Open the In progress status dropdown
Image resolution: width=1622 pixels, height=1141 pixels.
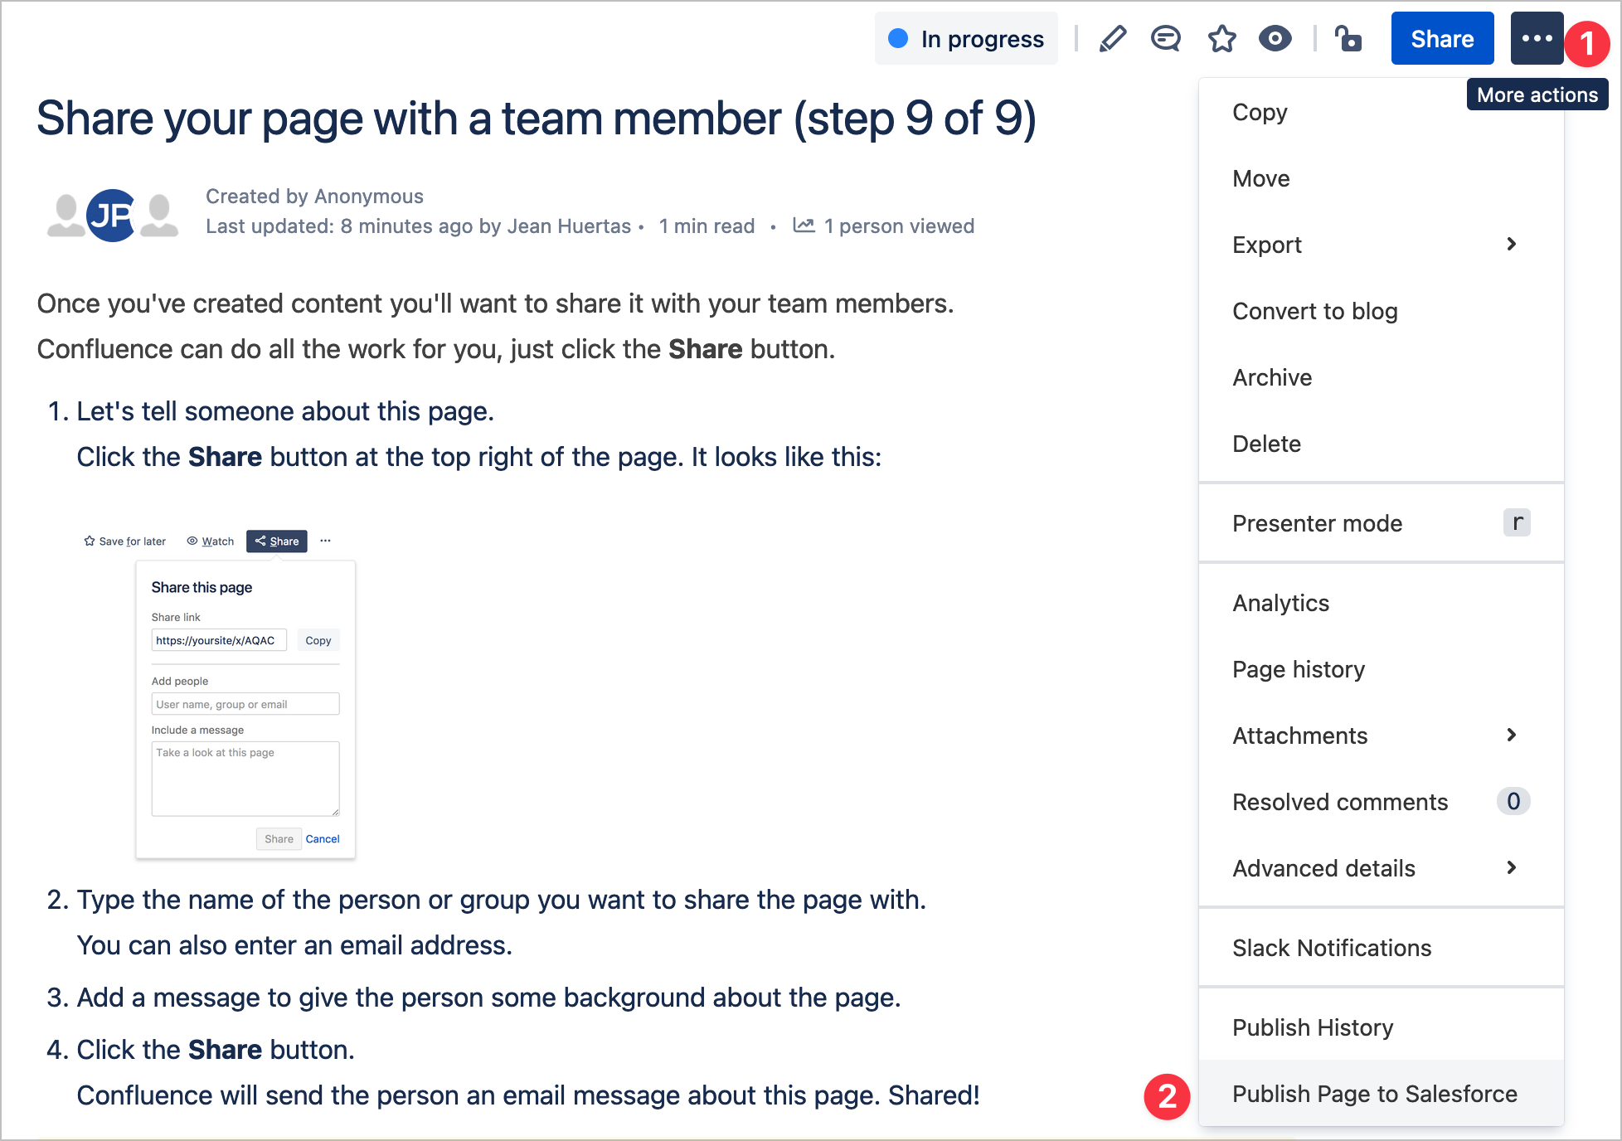(966, 39)
